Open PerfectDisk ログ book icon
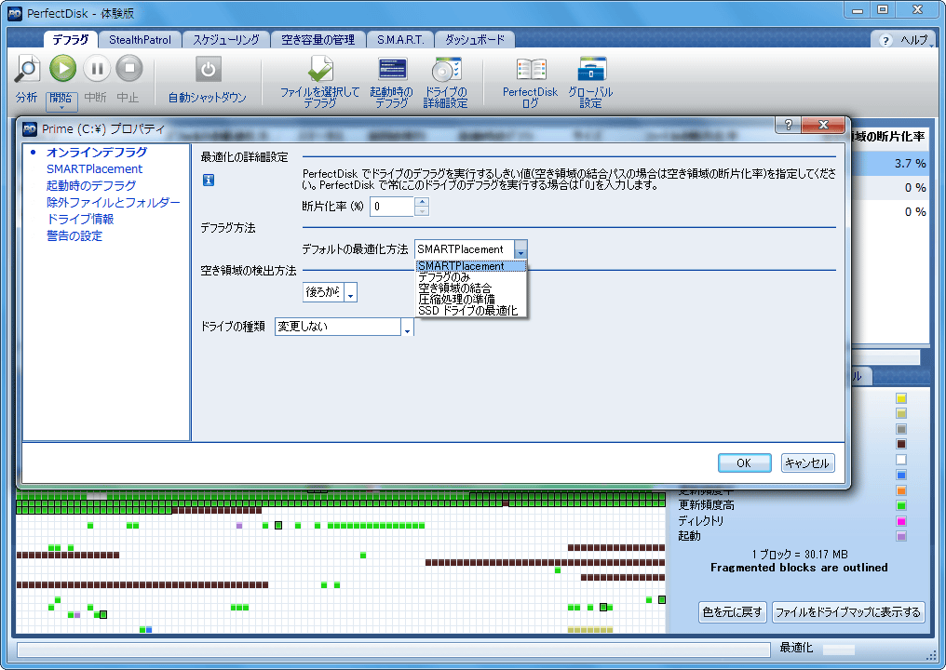Viewport: 946px width, 670px height. [532, 70]
